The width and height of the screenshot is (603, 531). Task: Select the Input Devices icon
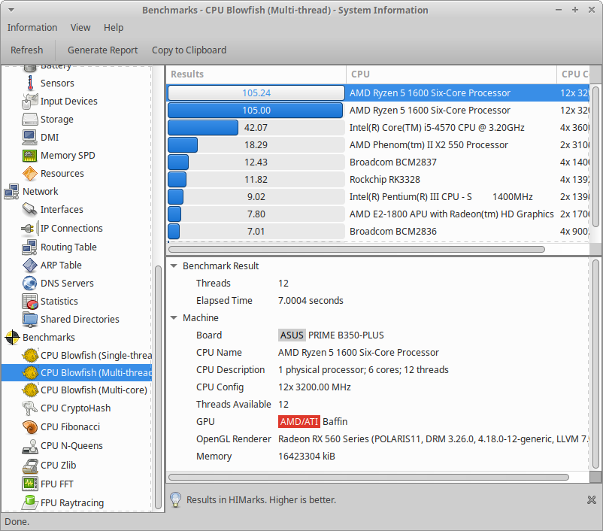pos(29,102)
